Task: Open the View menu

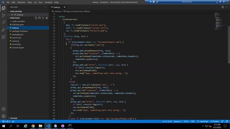Action: [x=29, y=2]
